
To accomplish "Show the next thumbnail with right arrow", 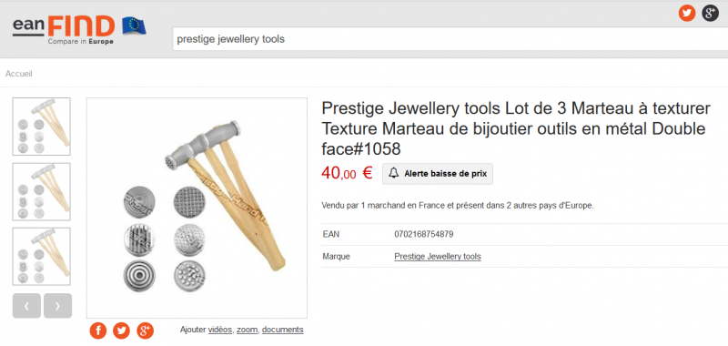I will click(x=57, y=306).
